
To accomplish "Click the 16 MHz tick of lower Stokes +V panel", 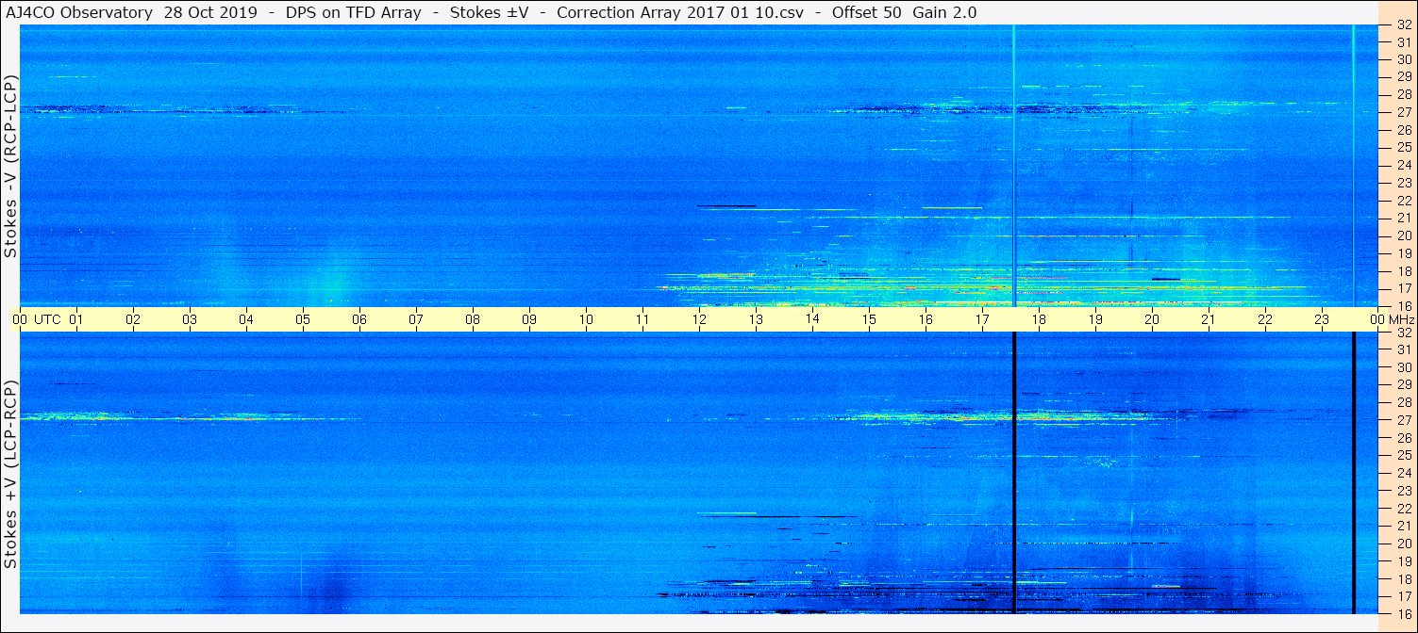I will pos(1403,613).
